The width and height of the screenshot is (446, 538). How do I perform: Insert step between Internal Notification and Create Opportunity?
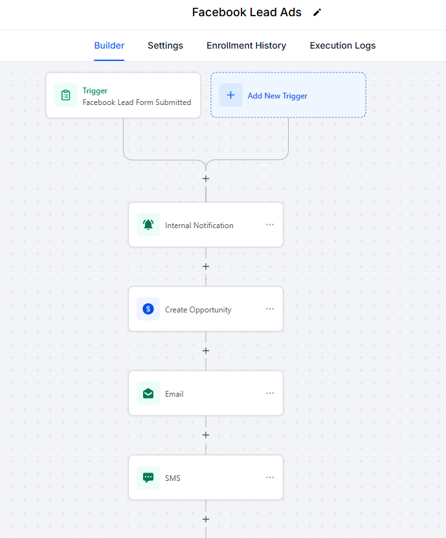[206, 266]
